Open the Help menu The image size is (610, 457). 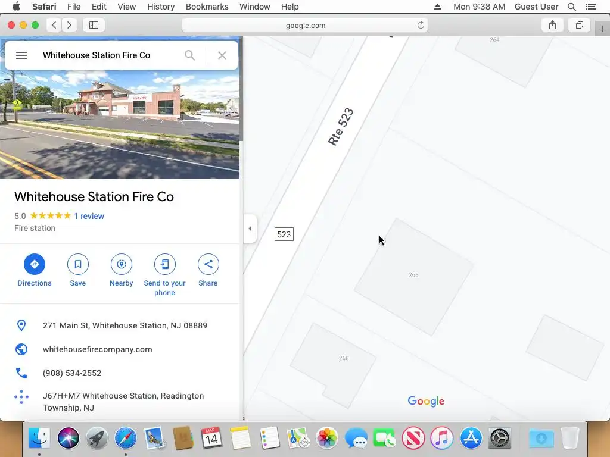[x=290, y=7]
